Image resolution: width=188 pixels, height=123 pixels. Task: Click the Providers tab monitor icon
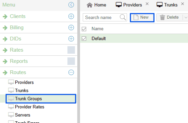tap(119, 5)
